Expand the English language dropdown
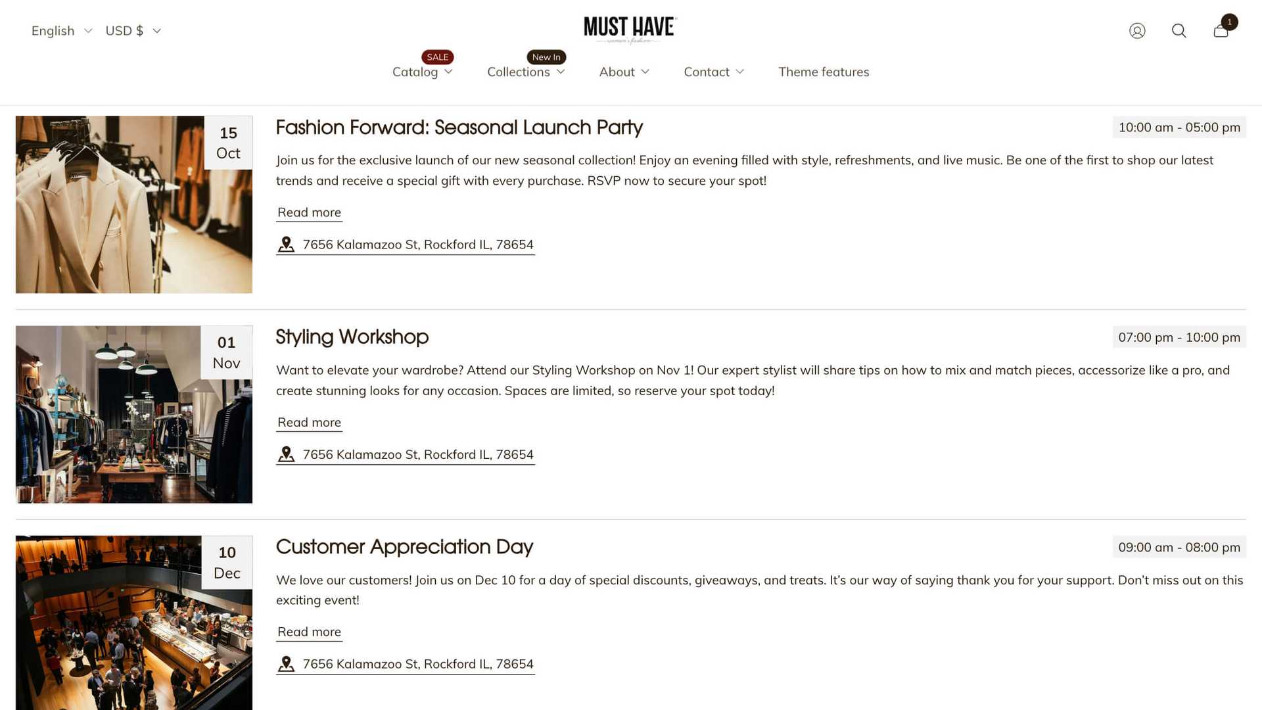The width and height of the screenshot is (1262, 710). point(62,31)
